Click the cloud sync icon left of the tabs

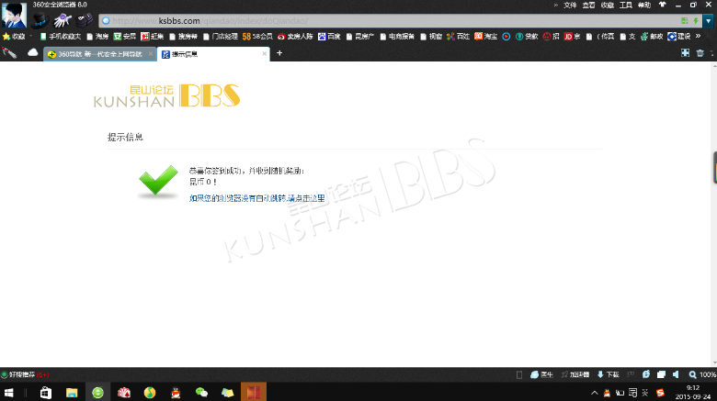32,53
